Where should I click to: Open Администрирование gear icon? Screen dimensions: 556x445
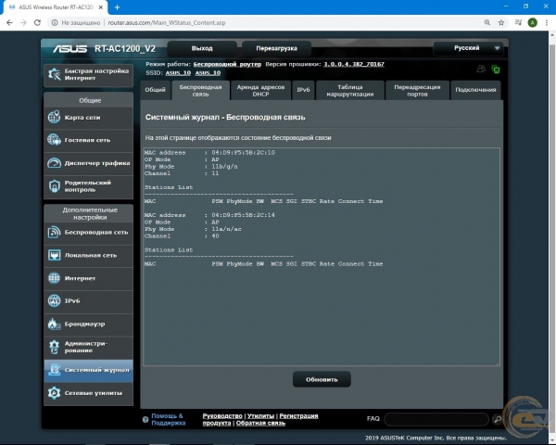coord(54,347)
